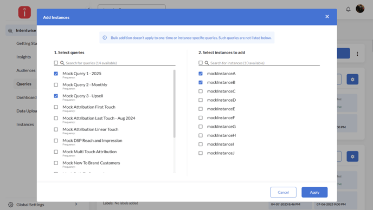This screenshot has width=373, height=210.
Task: Check Mock Attribution First Touch
Action: coord(56,107)
